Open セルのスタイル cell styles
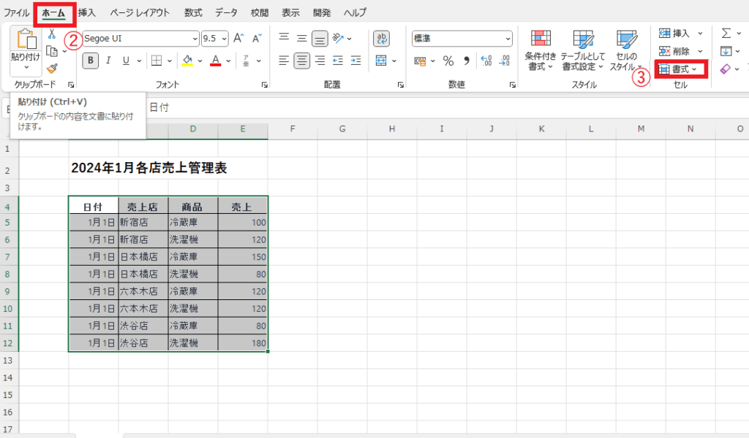 tap(626, 50)
